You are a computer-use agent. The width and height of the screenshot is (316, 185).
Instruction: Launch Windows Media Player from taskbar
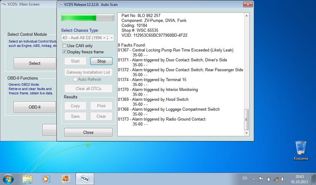pos(46,179)
